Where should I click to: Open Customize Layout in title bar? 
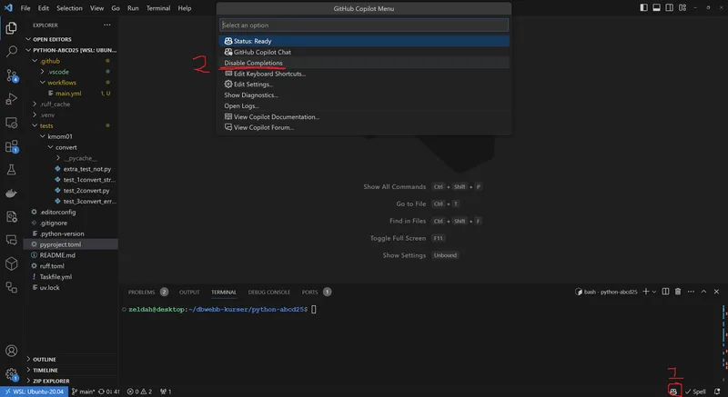[x=682, y=8]
